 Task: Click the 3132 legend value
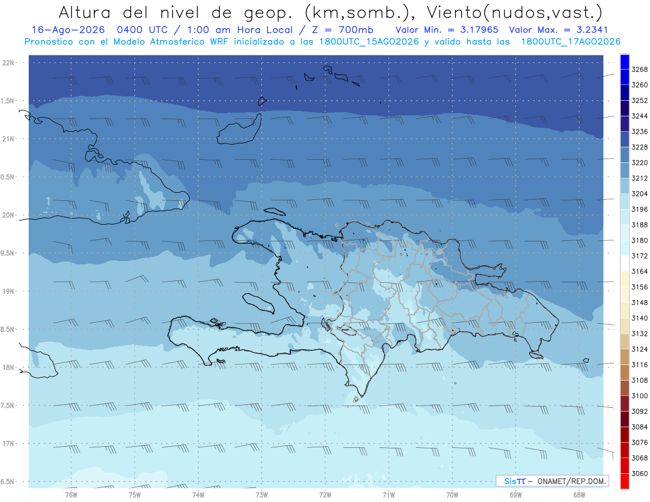pyautogui.click(x=639, y=334)
